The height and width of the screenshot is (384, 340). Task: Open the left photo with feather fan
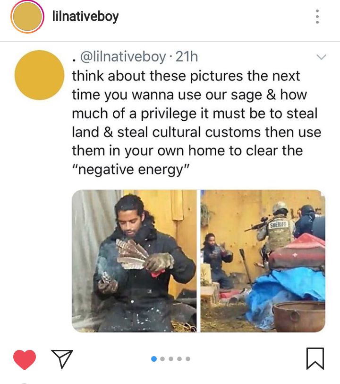134,261
